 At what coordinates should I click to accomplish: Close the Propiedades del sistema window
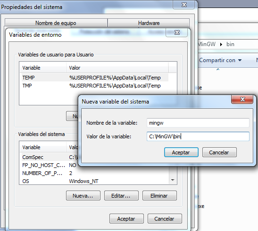tap(184, 5)
